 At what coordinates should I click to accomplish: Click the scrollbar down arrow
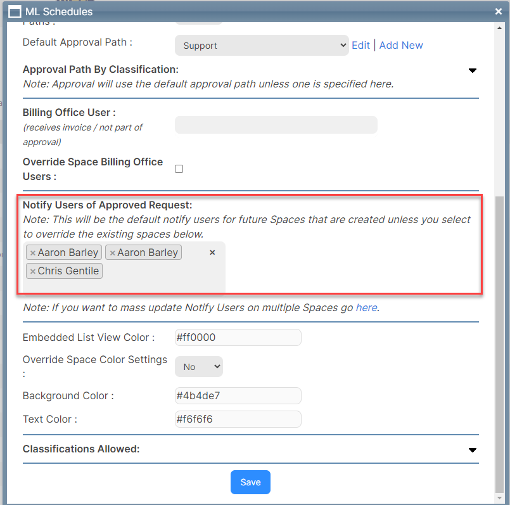(x=499, y=499)
